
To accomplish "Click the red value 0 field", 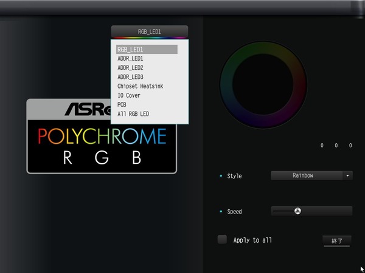I will (322, 146).
